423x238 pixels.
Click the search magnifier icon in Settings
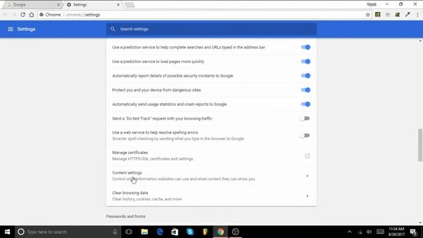113,29
